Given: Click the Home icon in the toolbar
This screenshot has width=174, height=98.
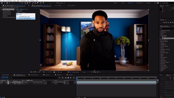Looking at the screenshot, I should click(2, 3).
